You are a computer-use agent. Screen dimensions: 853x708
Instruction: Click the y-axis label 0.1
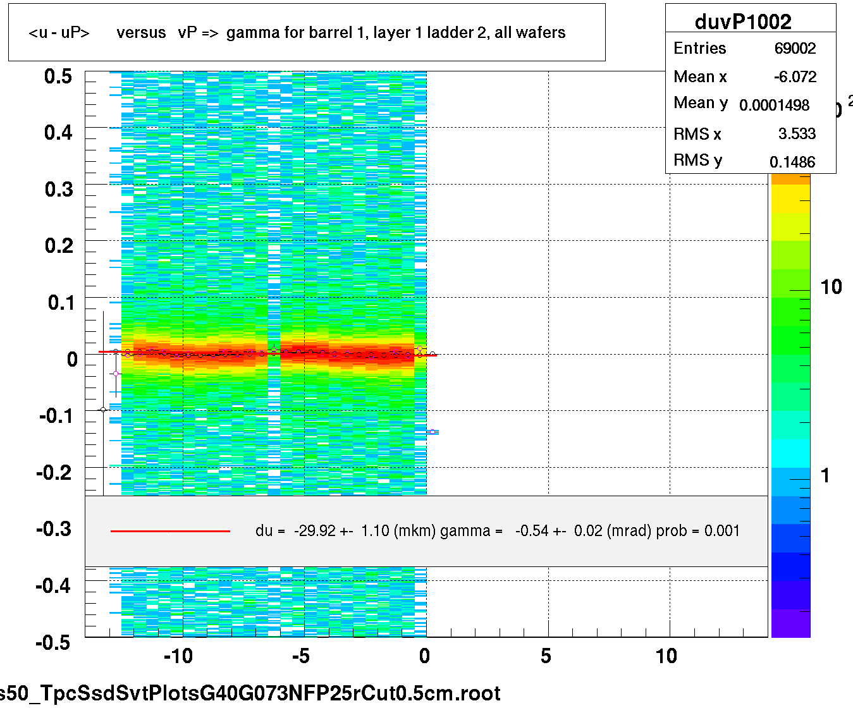(61, 303)
